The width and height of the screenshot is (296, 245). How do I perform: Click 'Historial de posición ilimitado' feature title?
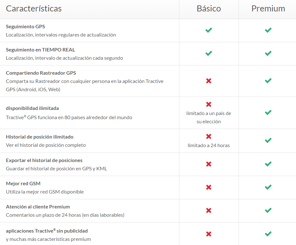[x=40, y=137]
